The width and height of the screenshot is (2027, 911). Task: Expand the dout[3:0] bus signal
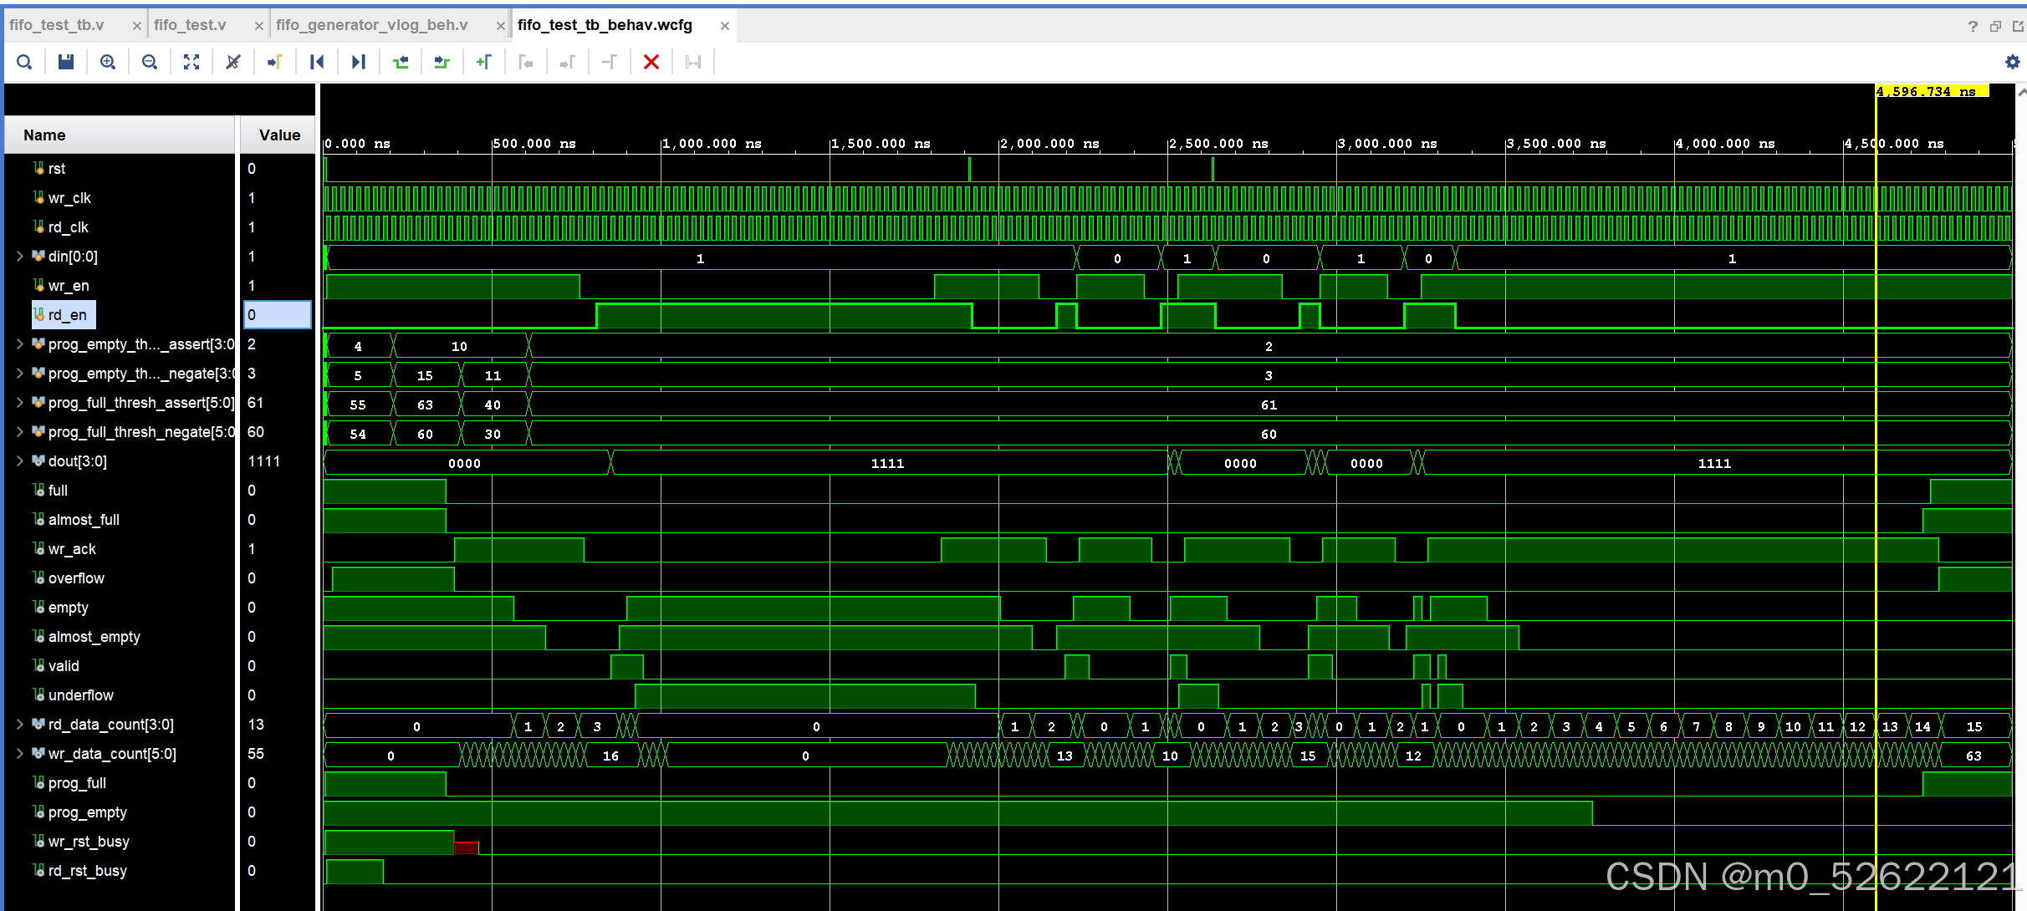click(19, 461)
